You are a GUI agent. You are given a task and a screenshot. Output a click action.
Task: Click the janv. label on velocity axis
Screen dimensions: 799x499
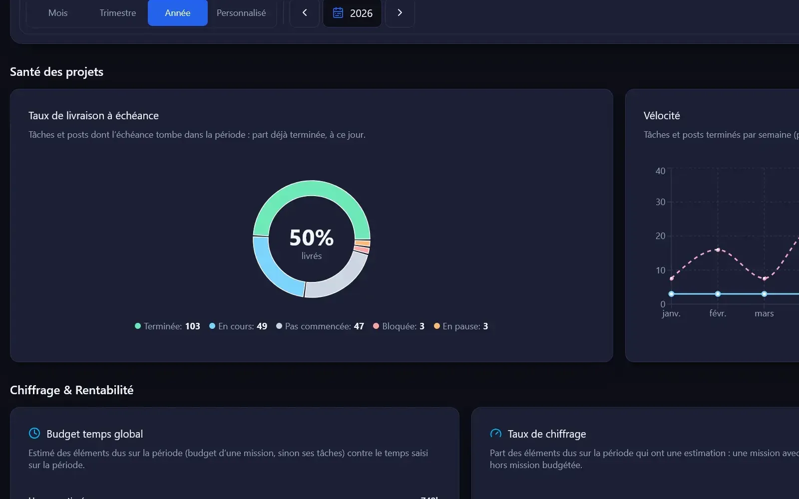pos(671,313)
